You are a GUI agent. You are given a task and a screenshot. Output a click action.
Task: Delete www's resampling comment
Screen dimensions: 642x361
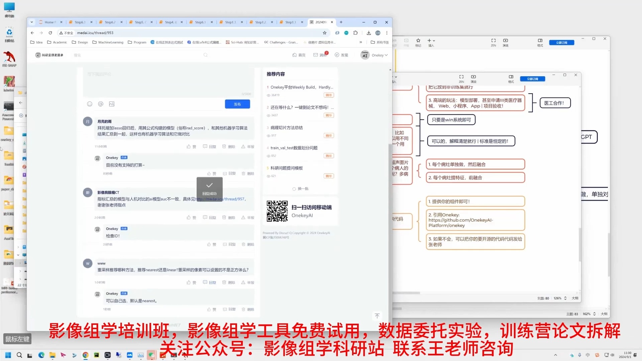click(x=229, y=282)
